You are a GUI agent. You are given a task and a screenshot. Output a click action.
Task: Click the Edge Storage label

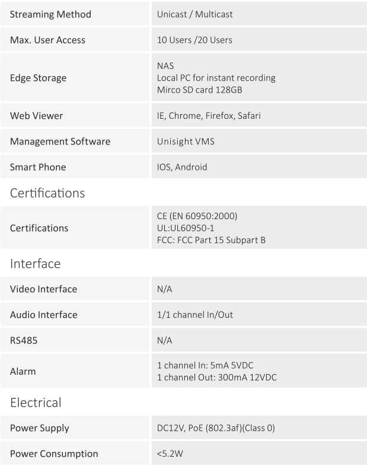point(38,78)
